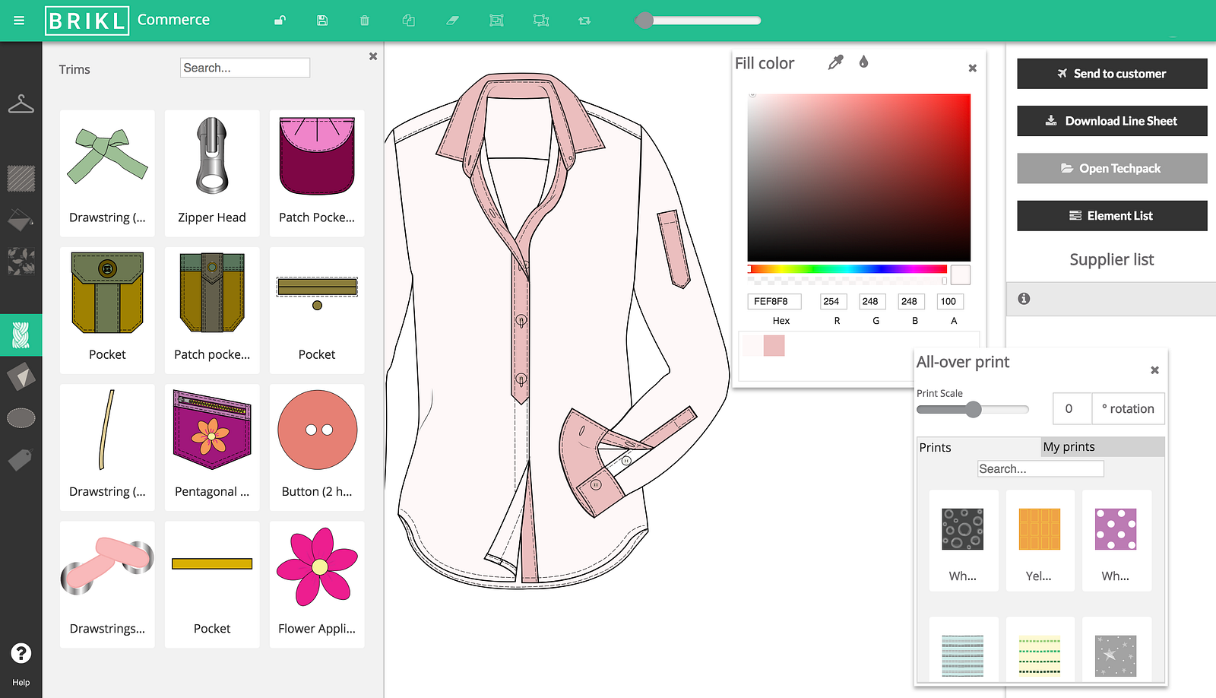Open the hamburger menu
This screenshot has height=698, width=1216.
19,21
